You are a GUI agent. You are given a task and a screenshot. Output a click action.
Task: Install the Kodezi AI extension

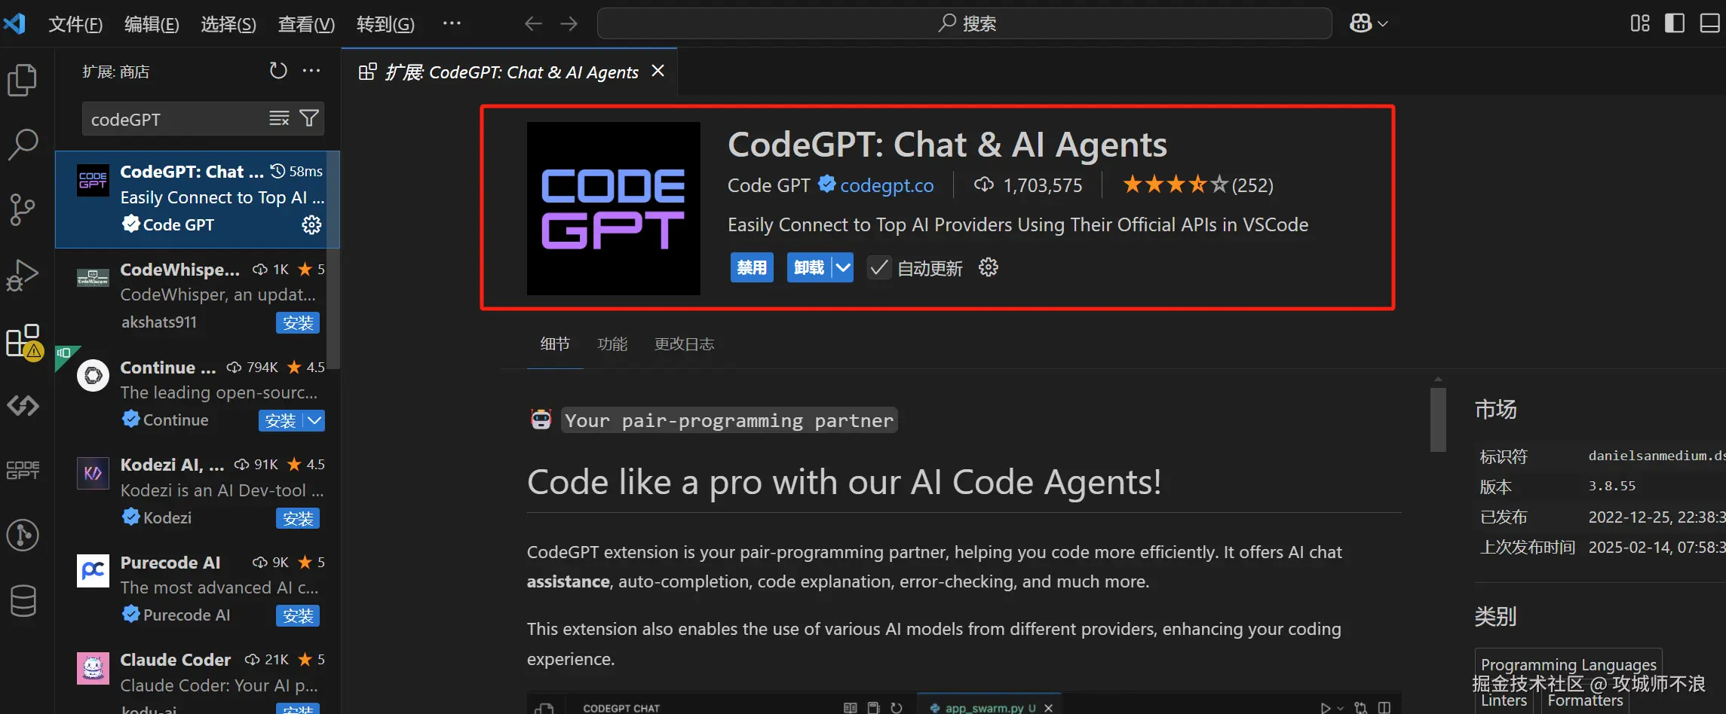pos(298,518)
